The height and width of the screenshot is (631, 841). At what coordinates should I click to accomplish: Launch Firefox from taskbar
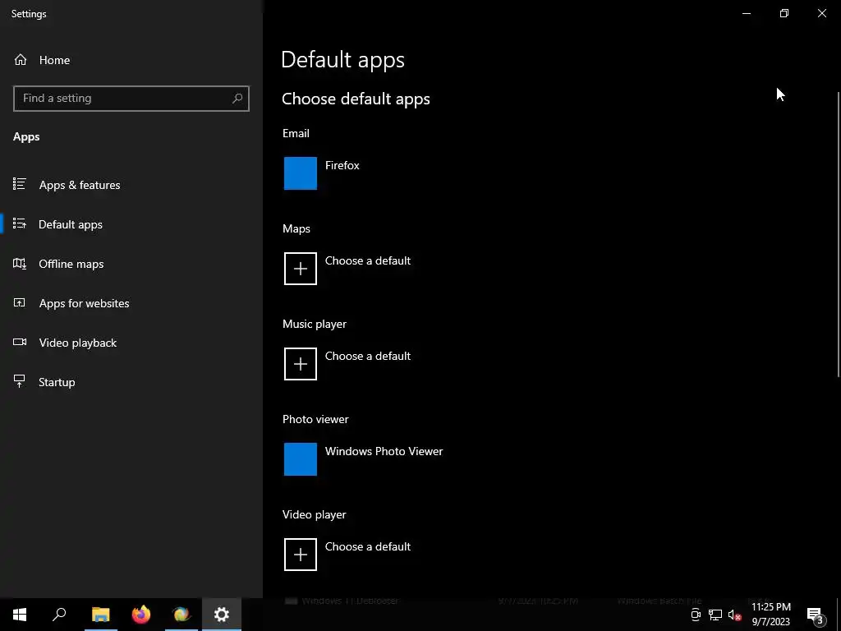(141, 615)
